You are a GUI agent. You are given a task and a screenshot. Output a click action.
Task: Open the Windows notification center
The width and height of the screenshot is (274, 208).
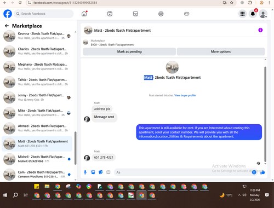(267, 195)
